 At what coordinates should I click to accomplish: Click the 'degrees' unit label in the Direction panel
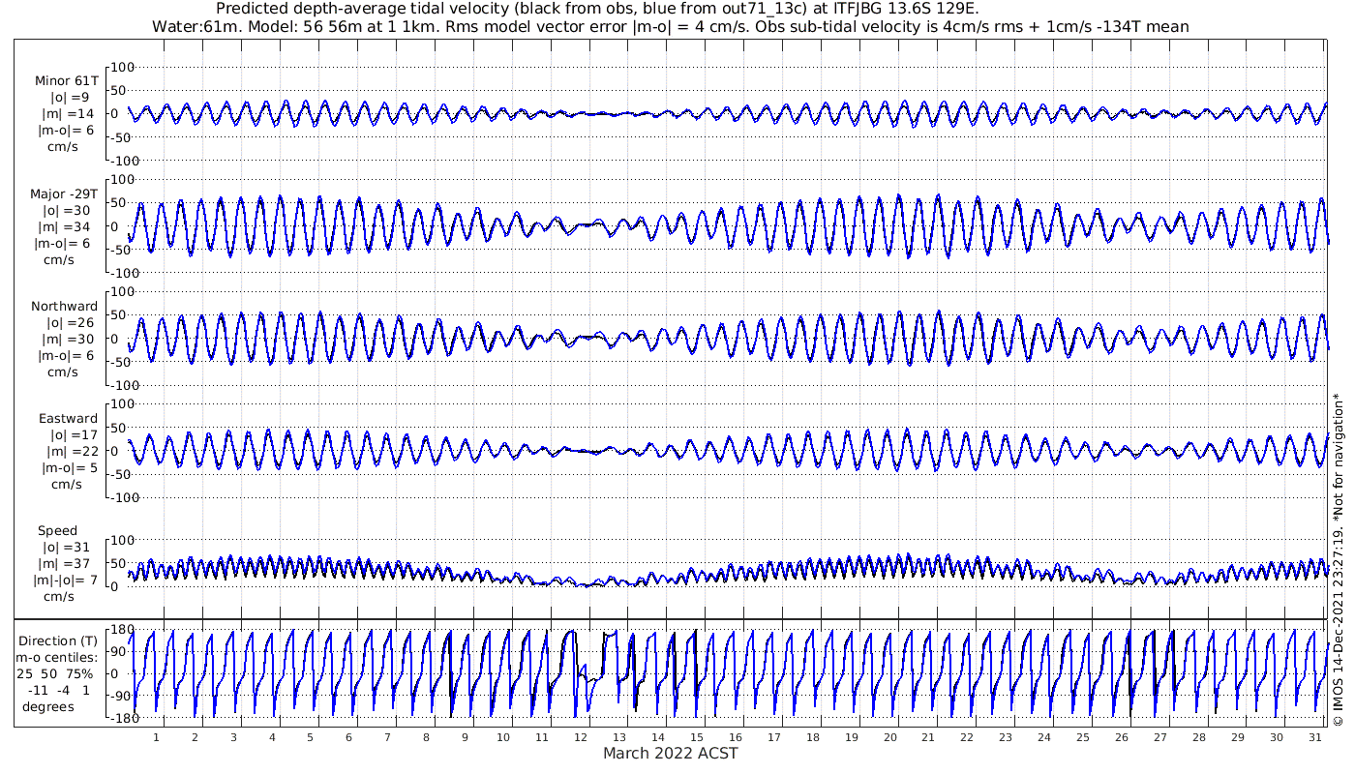click(48, 706)
